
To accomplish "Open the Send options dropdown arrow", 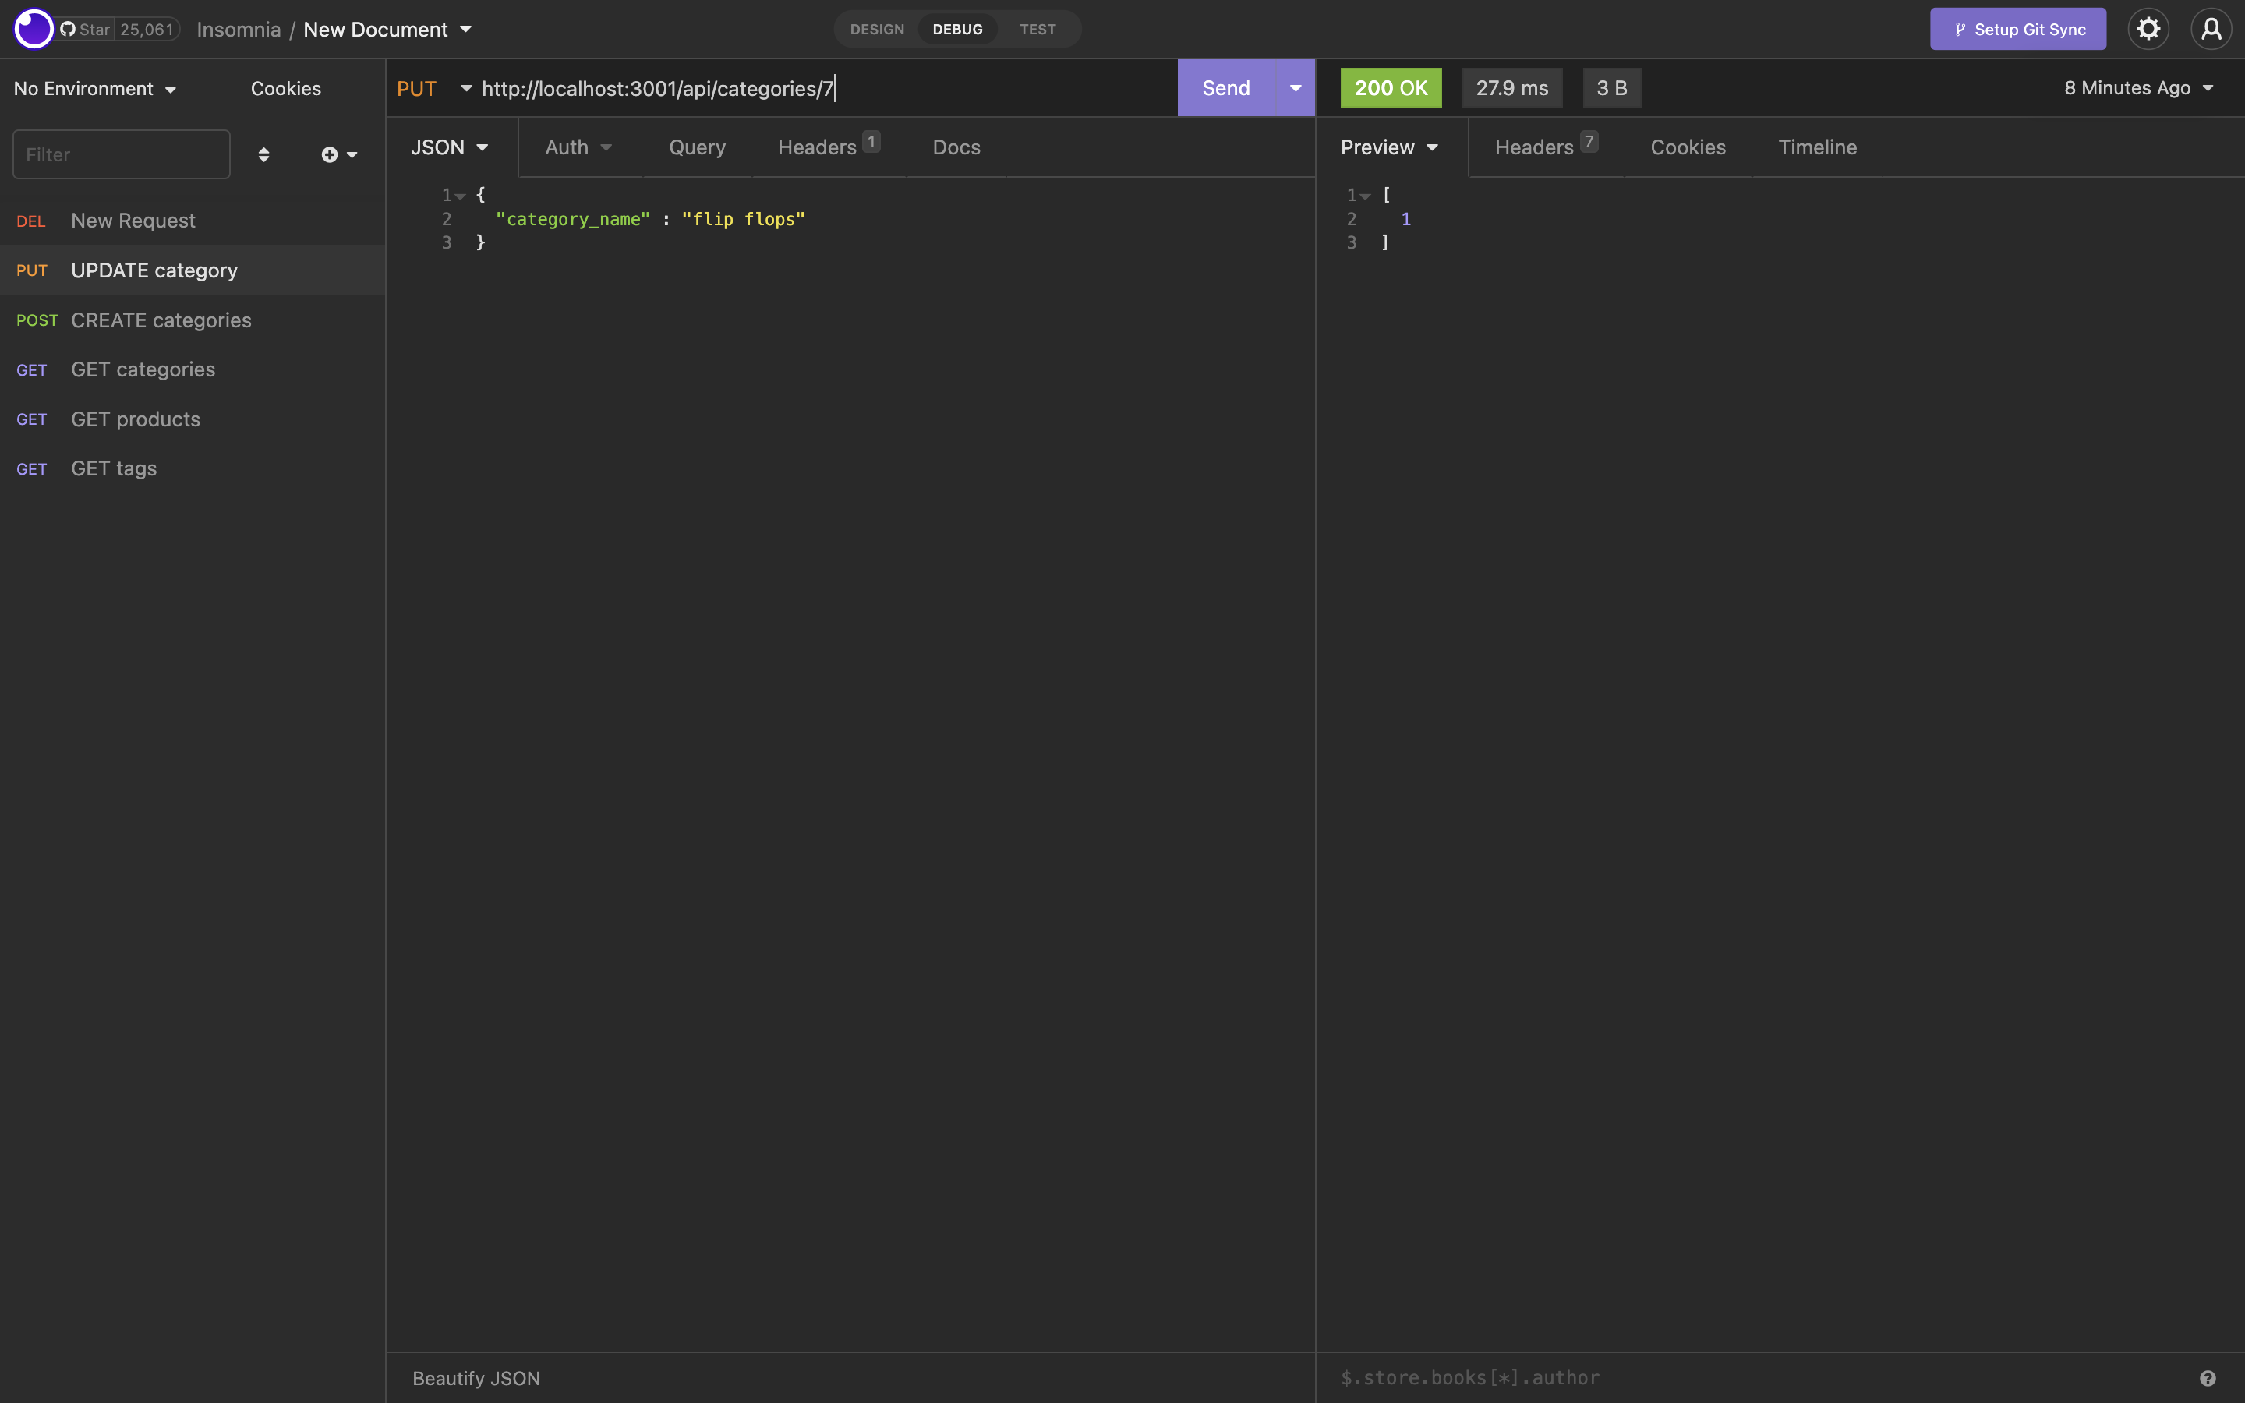I will point(1295,88).
